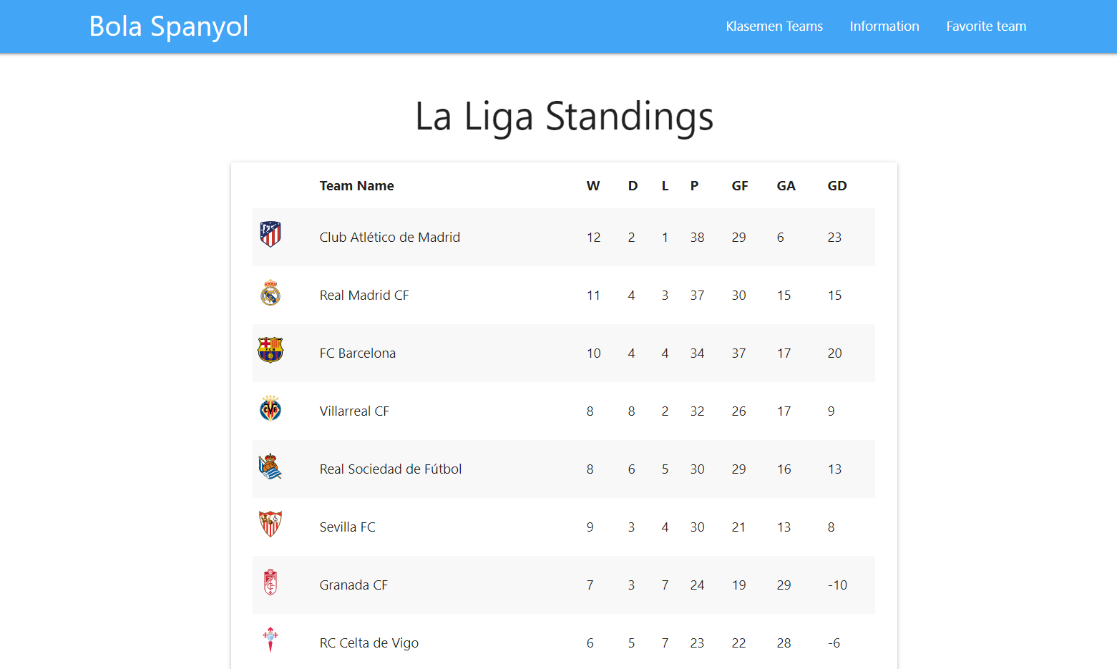Click the Team Name column header

(356, 186)
